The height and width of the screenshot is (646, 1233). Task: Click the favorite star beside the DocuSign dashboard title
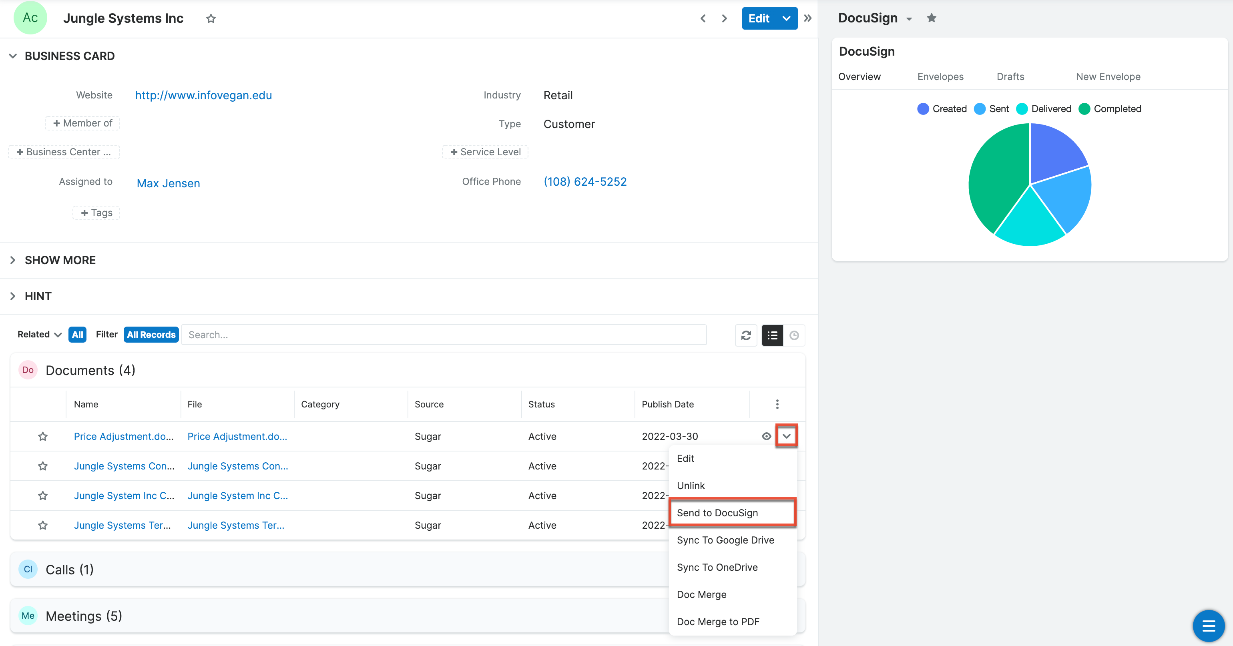click(x=932, y=18)
